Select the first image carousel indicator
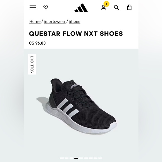Image resolution: width=162 pixels, height=162 pixels. pos(62,158)
